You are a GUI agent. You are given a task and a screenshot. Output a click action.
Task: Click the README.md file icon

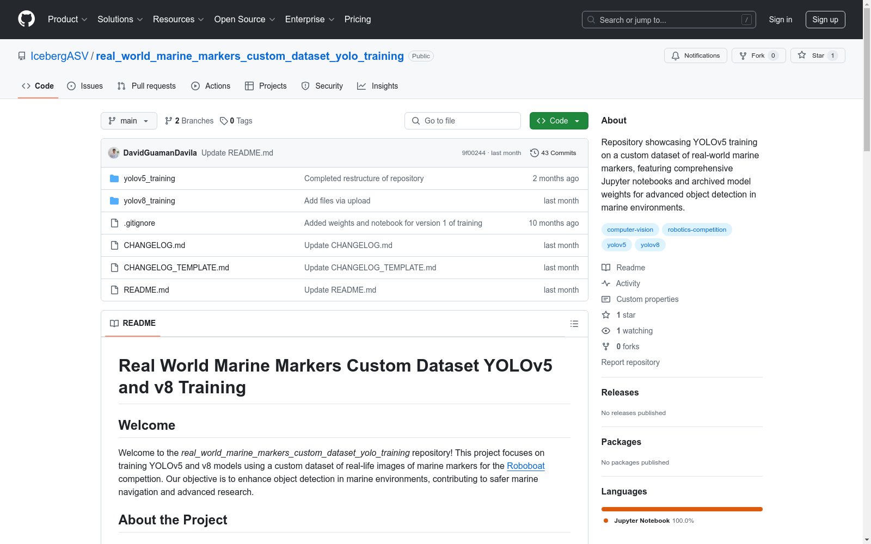coord(114,290)
